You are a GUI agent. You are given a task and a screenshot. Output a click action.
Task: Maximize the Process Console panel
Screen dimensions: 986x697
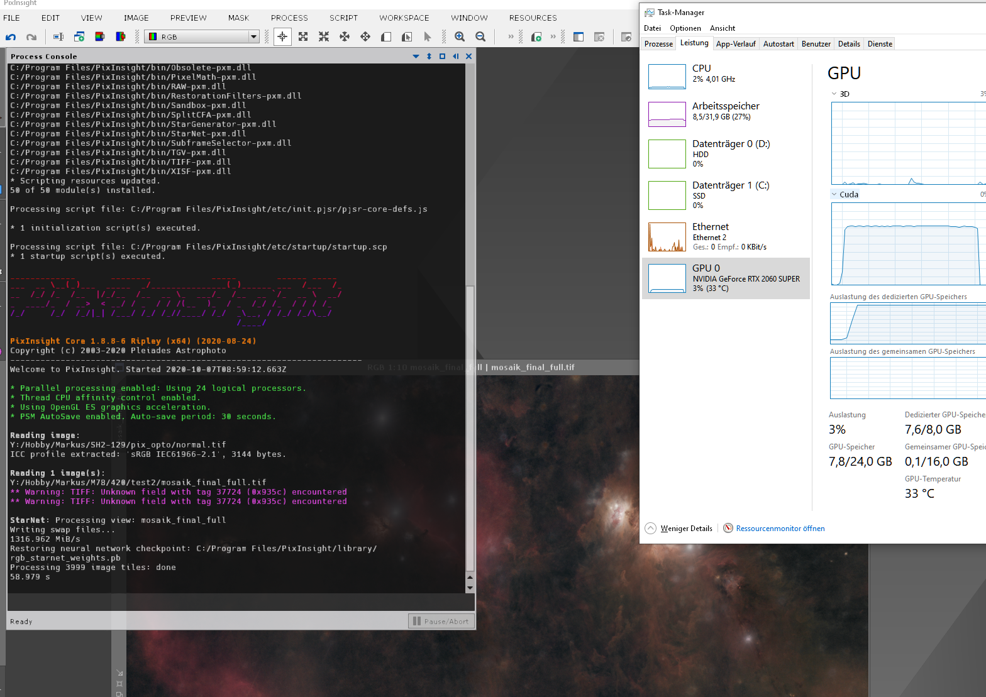pyautogui.click(x=442, y=57)
